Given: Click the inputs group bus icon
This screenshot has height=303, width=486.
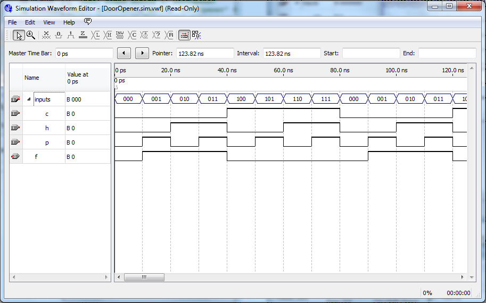Looking at the screenshot, I should coord(15,99).
